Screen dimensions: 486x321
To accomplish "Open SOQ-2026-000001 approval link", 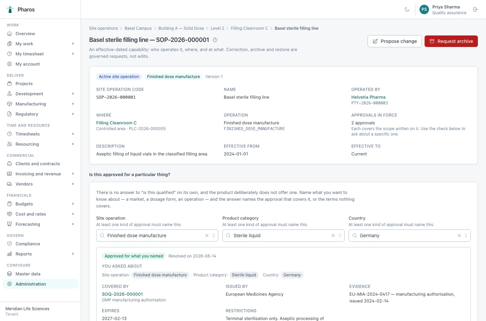I will pyautogui.click(x=123, y=294).
